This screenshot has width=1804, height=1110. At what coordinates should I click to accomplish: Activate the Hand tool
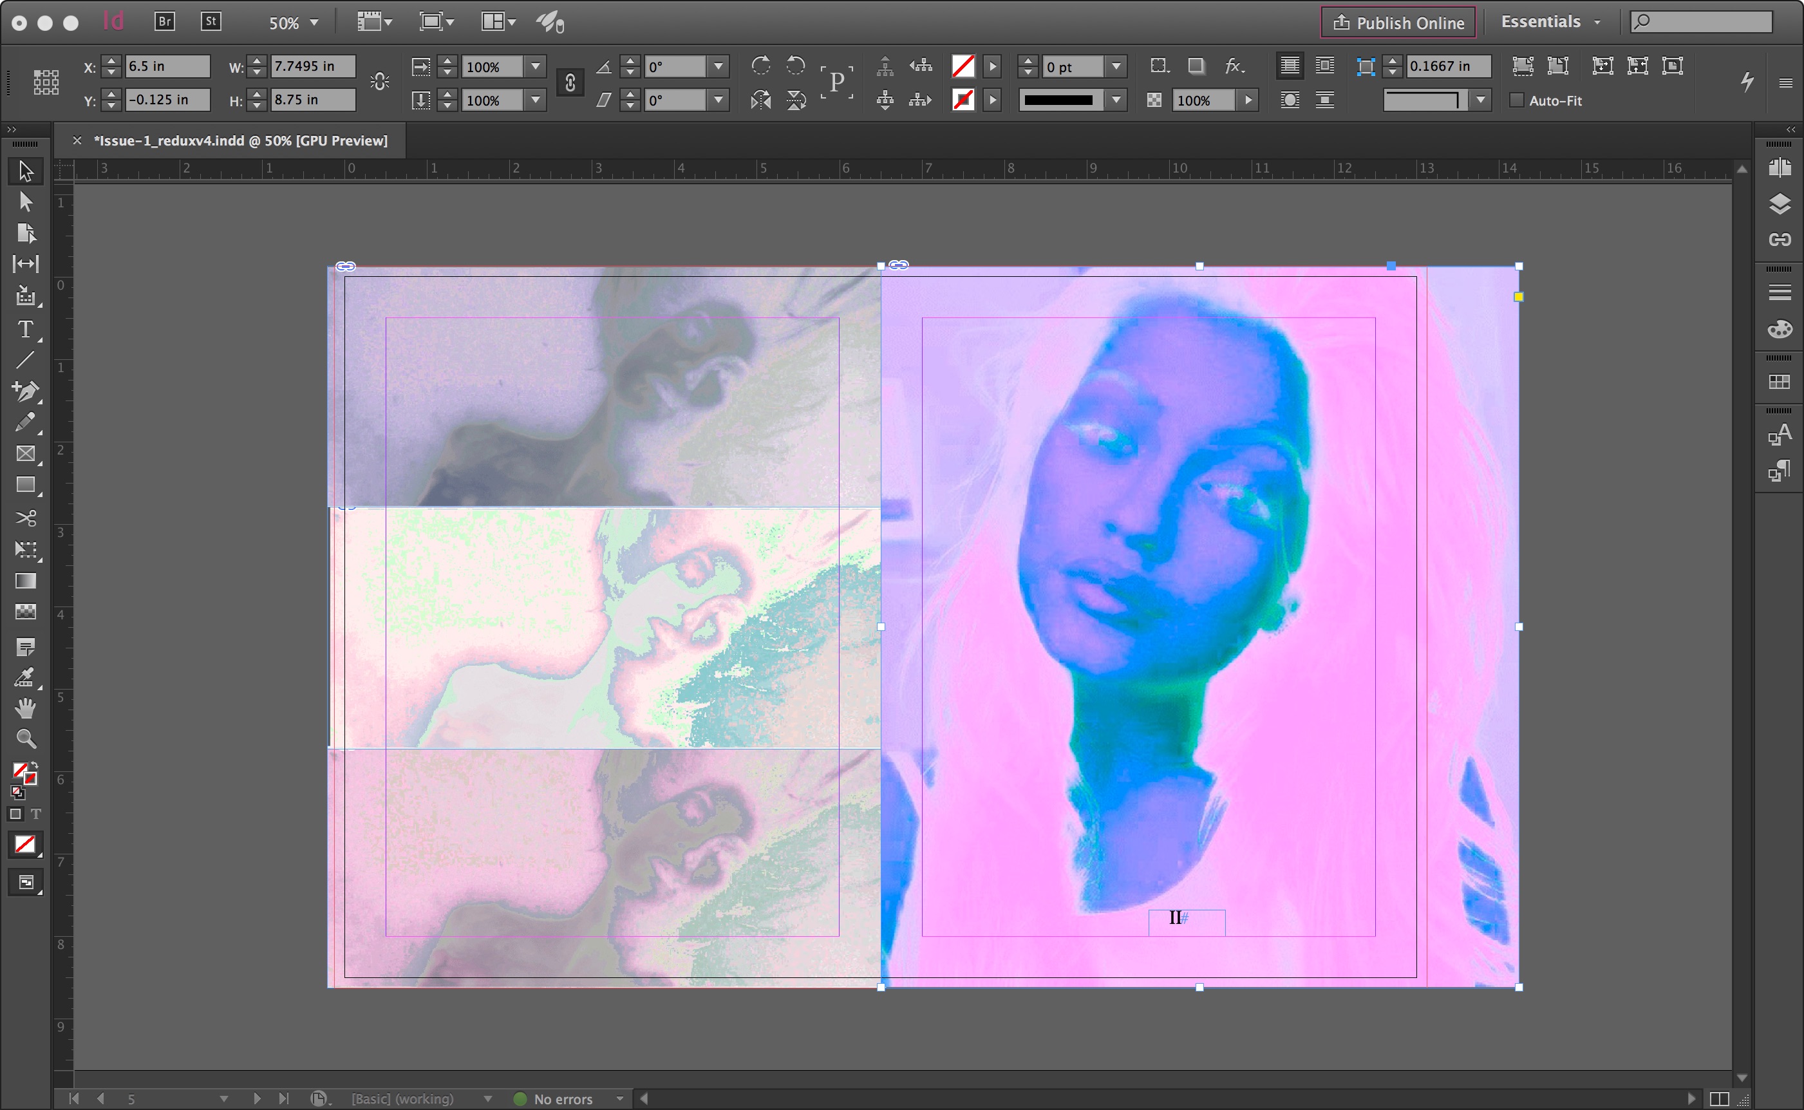[25, 708]
